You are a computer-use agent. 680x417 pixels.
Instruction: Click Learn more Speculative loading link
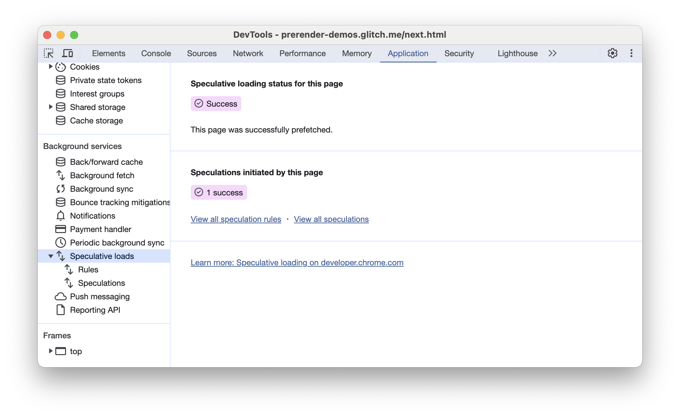[x=297, y=262]
